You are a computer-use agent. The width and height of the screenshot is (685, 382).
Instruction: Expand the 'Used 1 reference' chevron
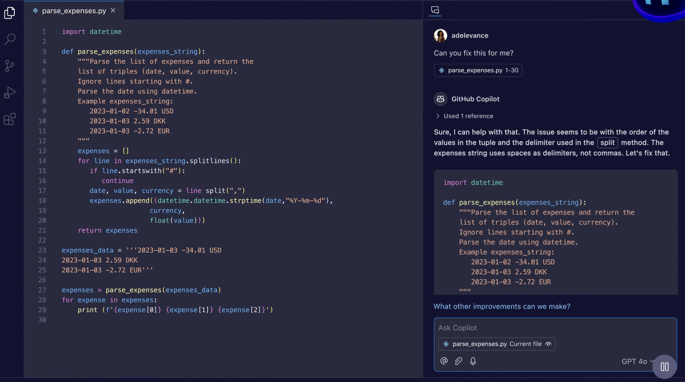[x=438, y=116]
